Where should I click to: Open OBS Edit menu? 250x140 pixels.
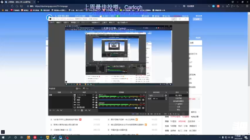(59, 22)
